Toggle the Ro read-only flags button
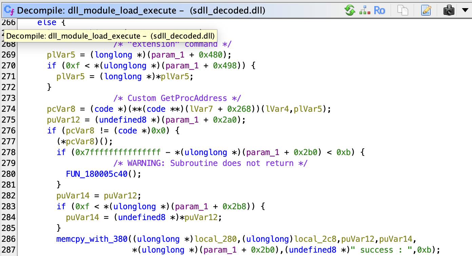Viewport: 472px width, 256px height. click(379, 10)
